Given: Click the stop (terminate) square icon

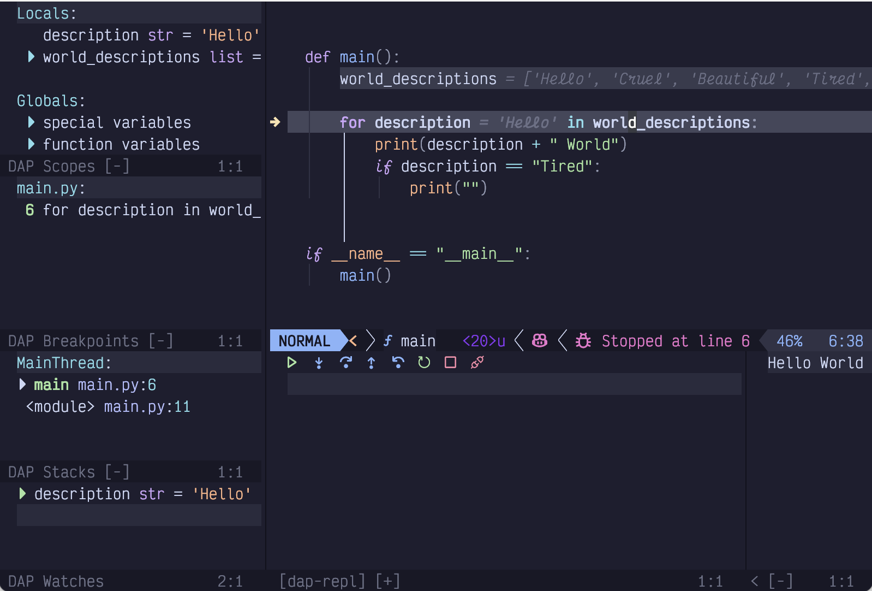Looking at the screenshot, I should click(450, 363).
